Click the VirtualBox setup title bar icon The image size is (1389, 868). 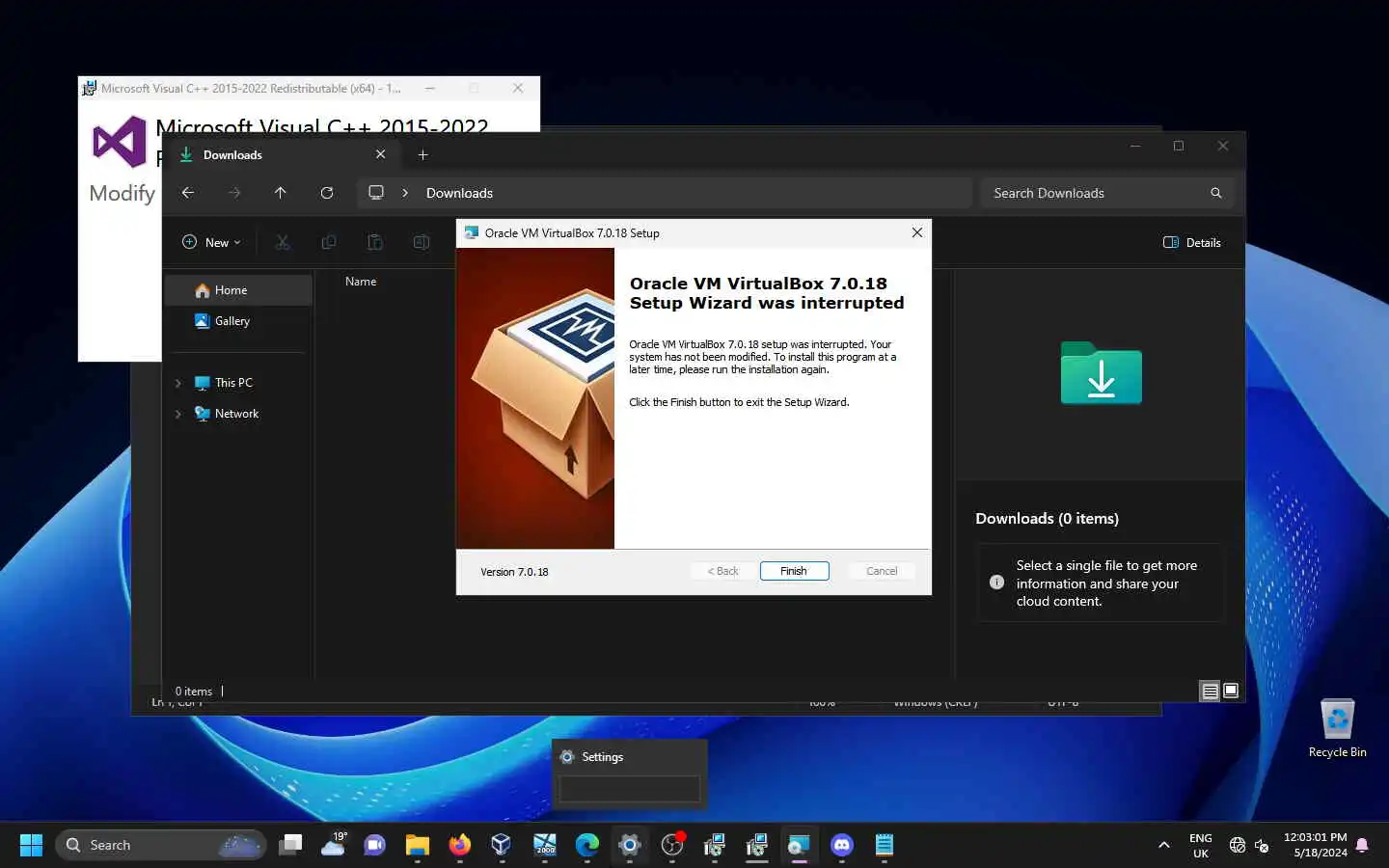(471, 232)
